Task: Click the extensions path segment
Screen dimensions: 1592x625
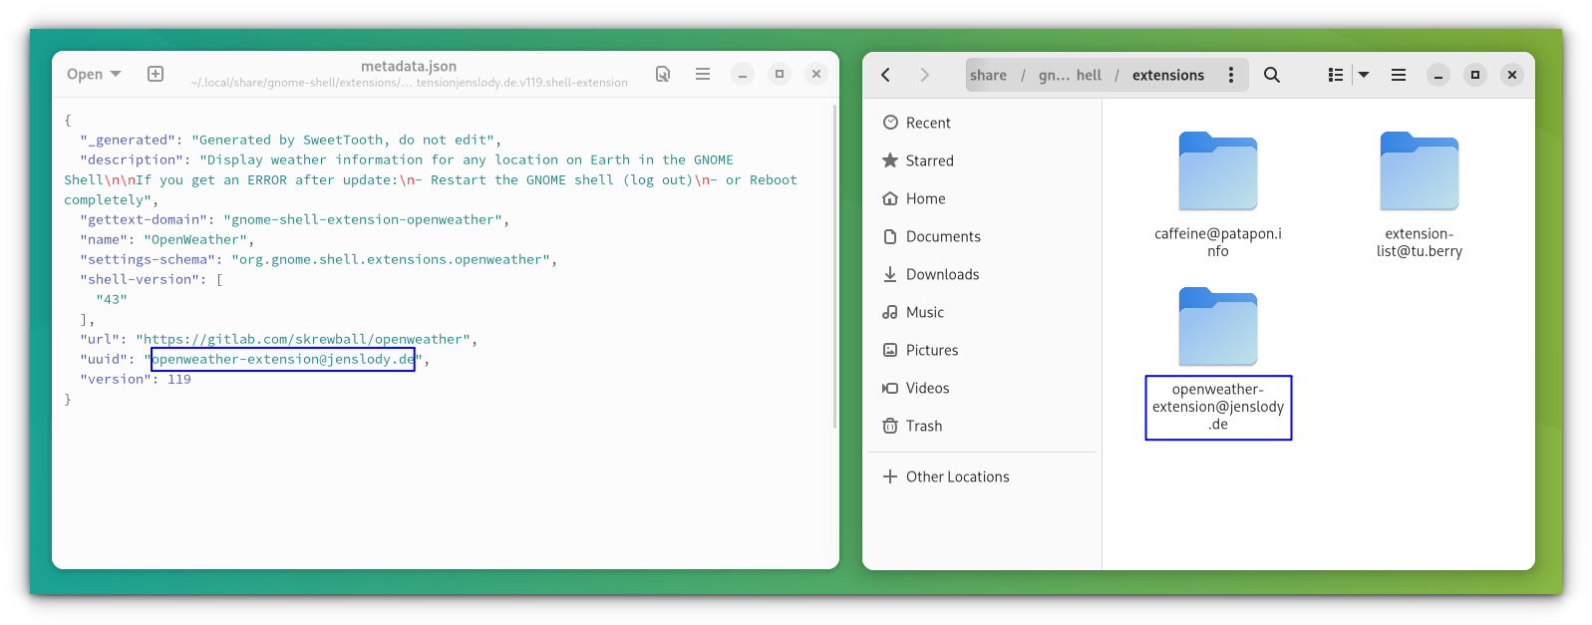Action: point(1168,75)
